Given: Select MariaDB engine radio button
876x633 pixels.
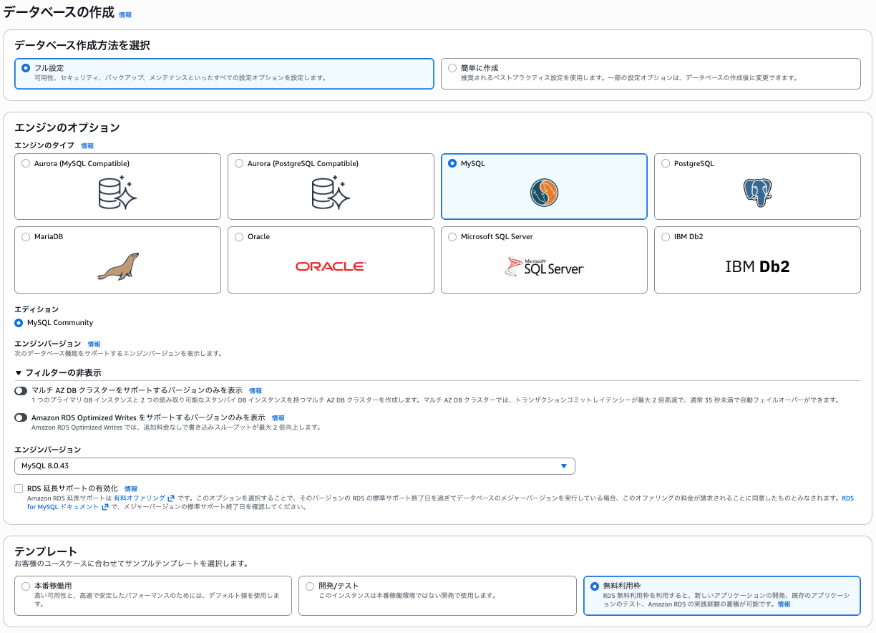Looking at the screenshot, I should (26, 236).
